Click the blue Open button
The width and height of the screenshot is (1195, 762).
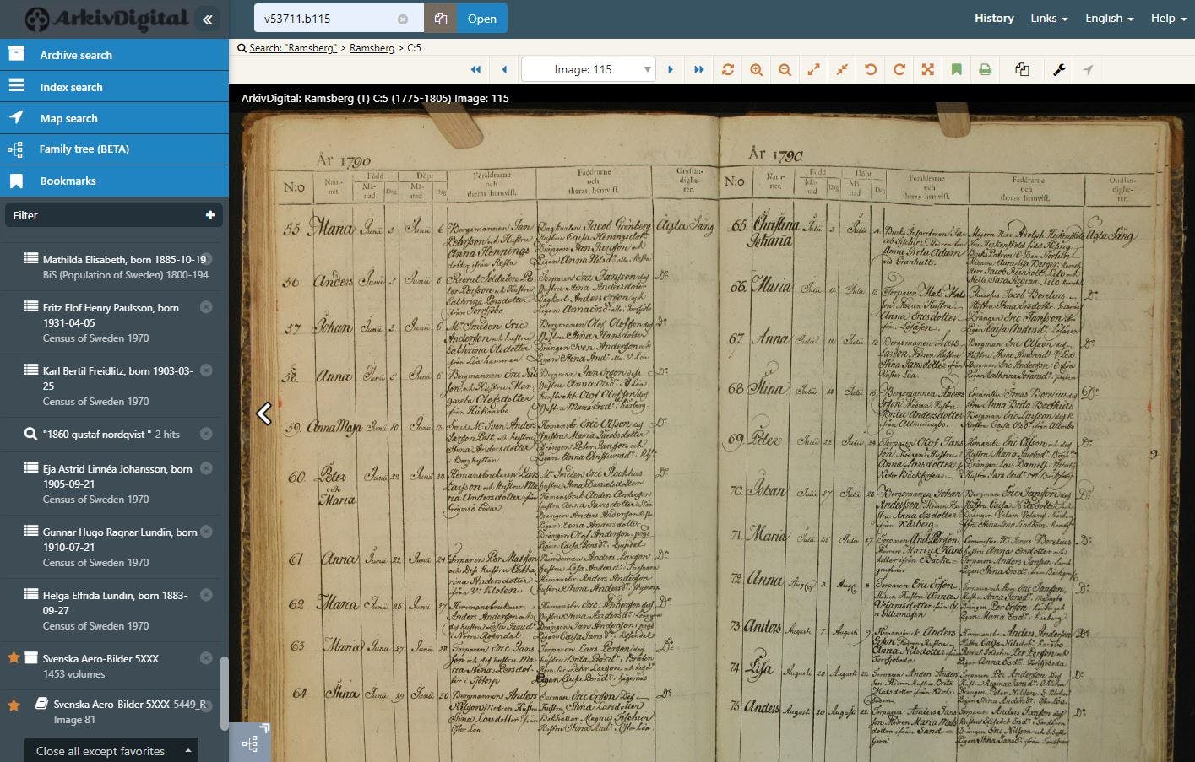(481, 19)
